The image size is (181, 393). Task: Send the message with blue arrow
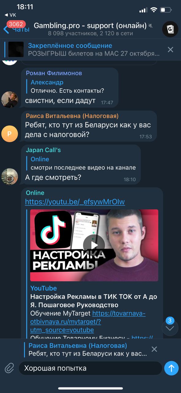pyautogui.click(x=171, y=368)
